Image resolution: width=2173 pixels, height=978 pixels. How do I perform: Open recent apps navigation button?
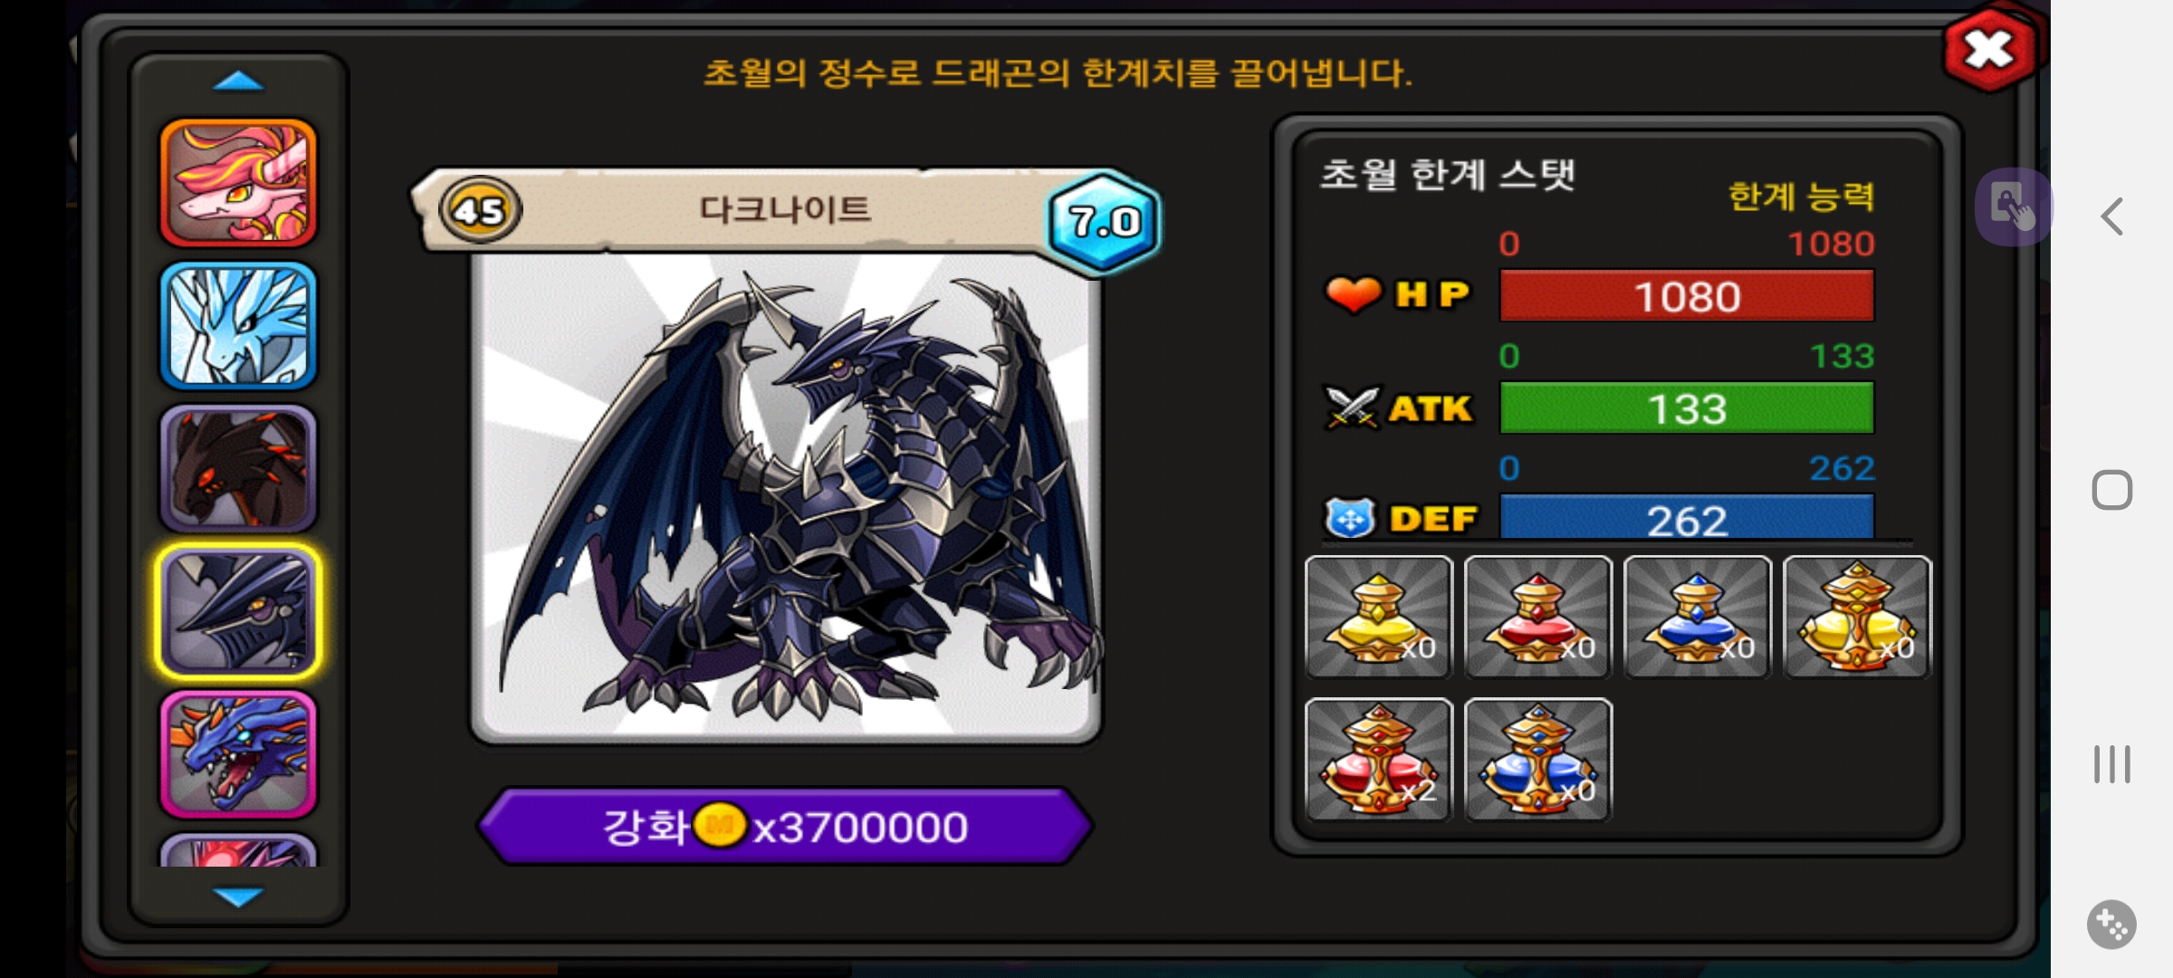tap(2111, 764)
